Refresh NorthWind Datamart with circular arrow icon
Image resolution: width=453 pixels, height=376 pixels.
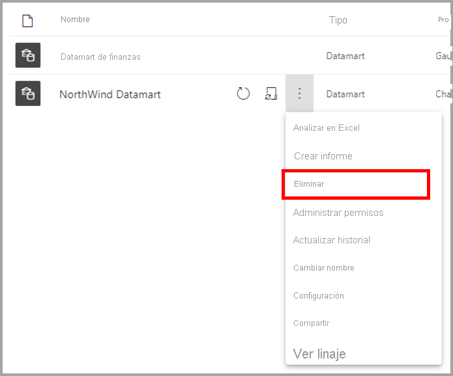click(x=243, y=94)
